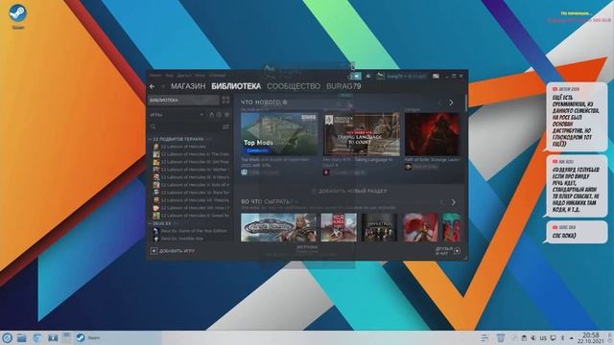Switch library to collections grid view
The width and height of the screenshot is (614, 345).
point(225,100)
